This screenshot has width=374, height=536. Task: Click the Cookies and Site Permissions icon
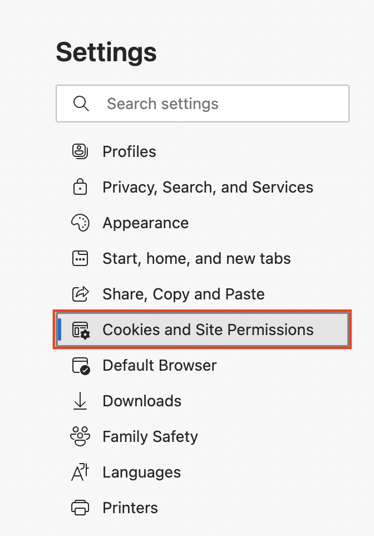coord(81,330)
